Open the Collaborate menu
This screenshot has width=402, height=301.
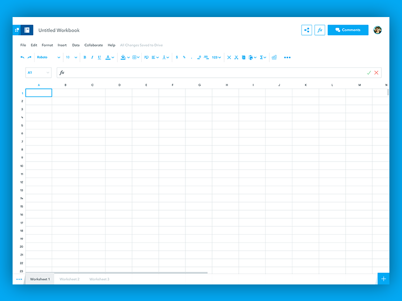[93, 45]
